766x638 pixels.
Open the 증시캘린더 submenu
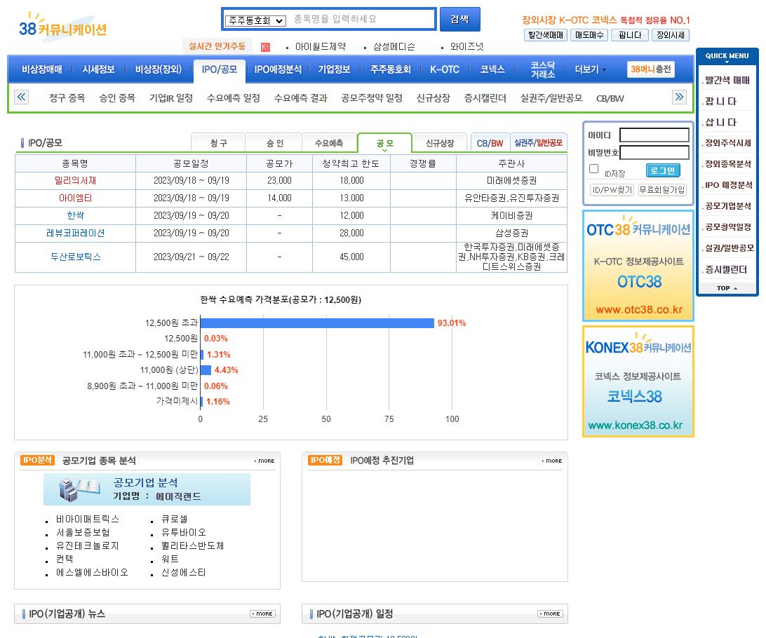(x=485, y=98)
